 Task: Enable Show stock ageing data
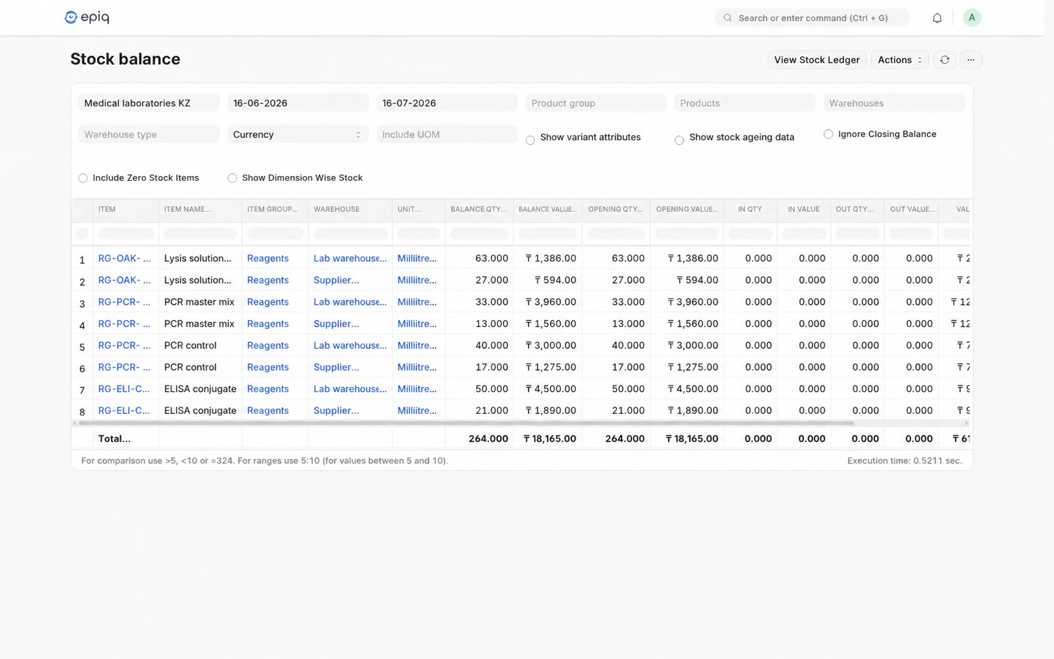(679, 140)
